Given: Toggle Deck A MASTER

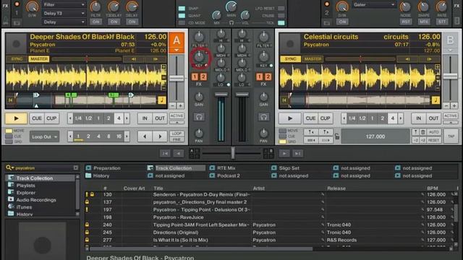Looking at the screenshot, I should (x=38, y=59).
